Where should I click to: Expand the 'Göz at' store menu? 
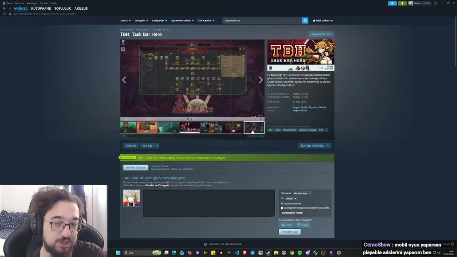[x=125, y=21]
